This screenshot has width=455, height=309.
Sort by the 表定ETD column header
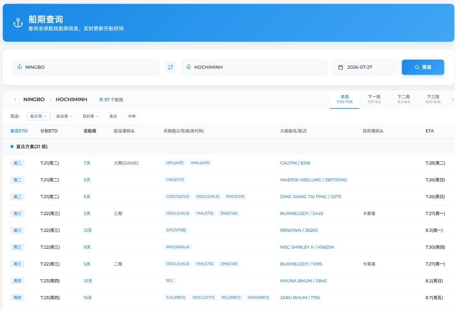tap(19, 131)
